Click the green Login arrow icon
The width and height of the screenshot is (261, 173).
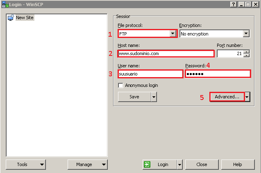[x=147, y=164]
